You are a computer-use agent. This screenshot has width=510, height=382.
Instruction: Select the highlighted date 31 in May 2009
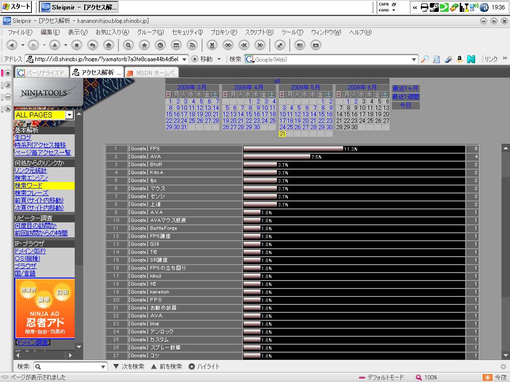click(282, 134)
